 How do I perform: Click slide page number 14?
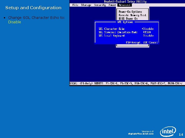(x=181, y=134)
